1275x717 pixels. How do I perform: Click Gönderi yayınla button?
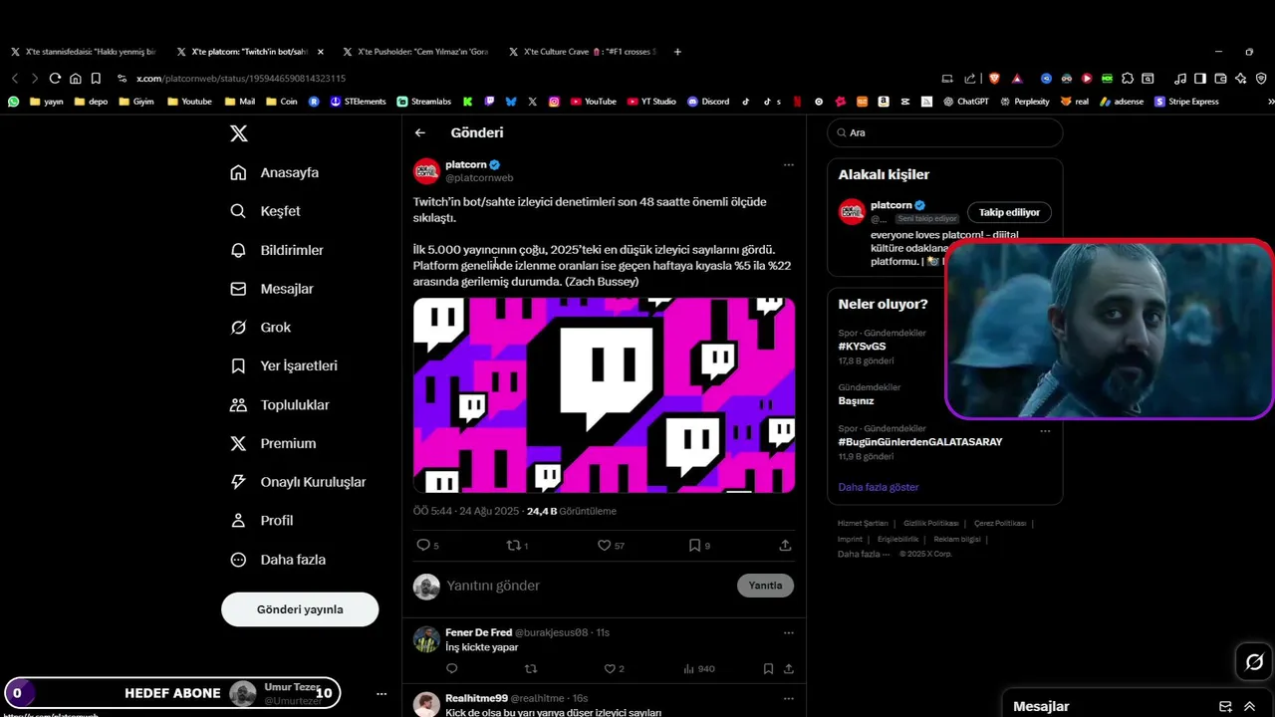click(x=300, y=609)
